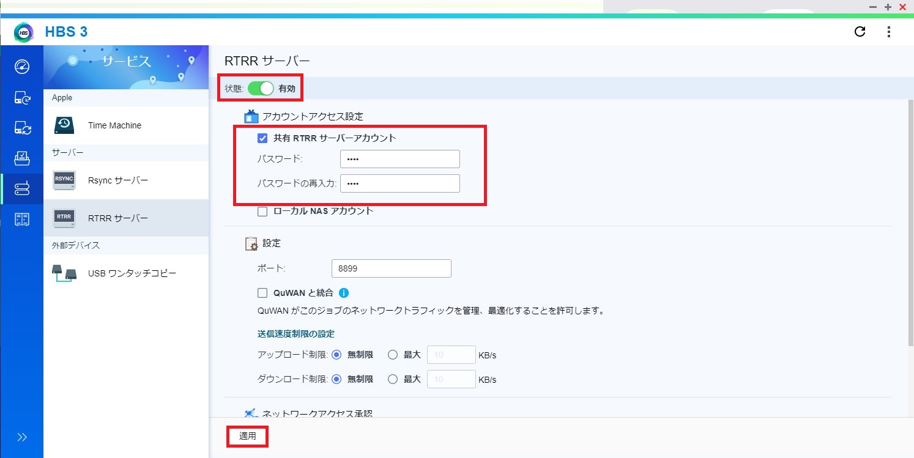Select 無制限 for アップロード制限
The height and width of the screenshot is (458, 914).
coord(336,355)
